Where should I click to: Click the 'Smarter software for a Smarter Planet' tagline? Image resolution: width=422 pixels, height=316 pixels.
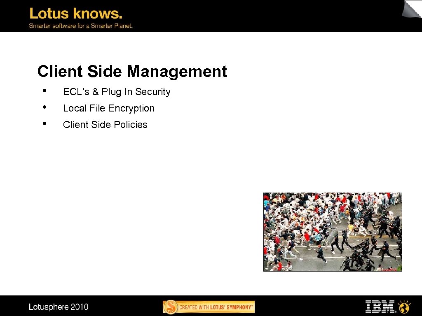pos(80,26)
